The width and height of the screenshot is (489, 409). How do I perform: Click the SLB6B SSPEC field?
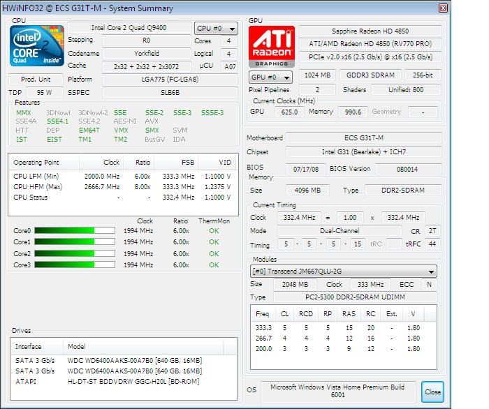pyautogui.click(x=170, y=93)
